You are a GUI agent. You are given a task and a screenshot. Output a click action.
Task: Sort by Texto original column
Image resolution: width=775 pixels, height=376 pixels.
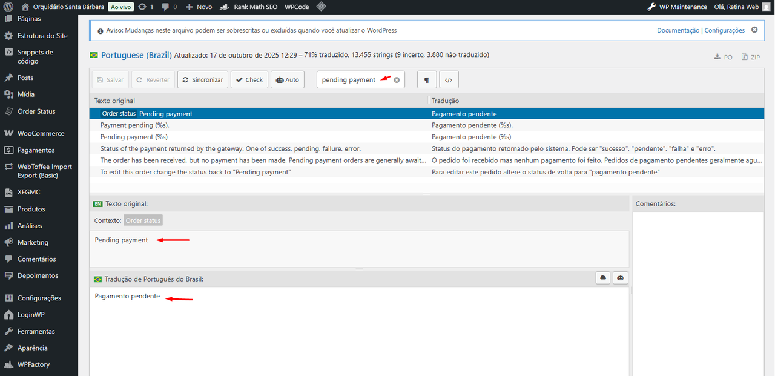click(x=259, y=101)
